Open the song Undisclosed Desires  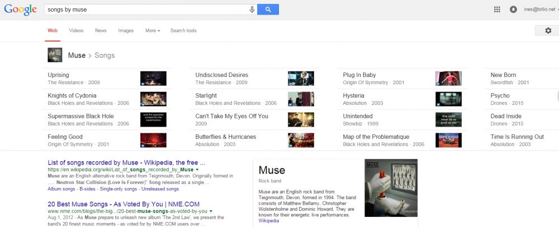pyautogui.click(x=221, y=75)
